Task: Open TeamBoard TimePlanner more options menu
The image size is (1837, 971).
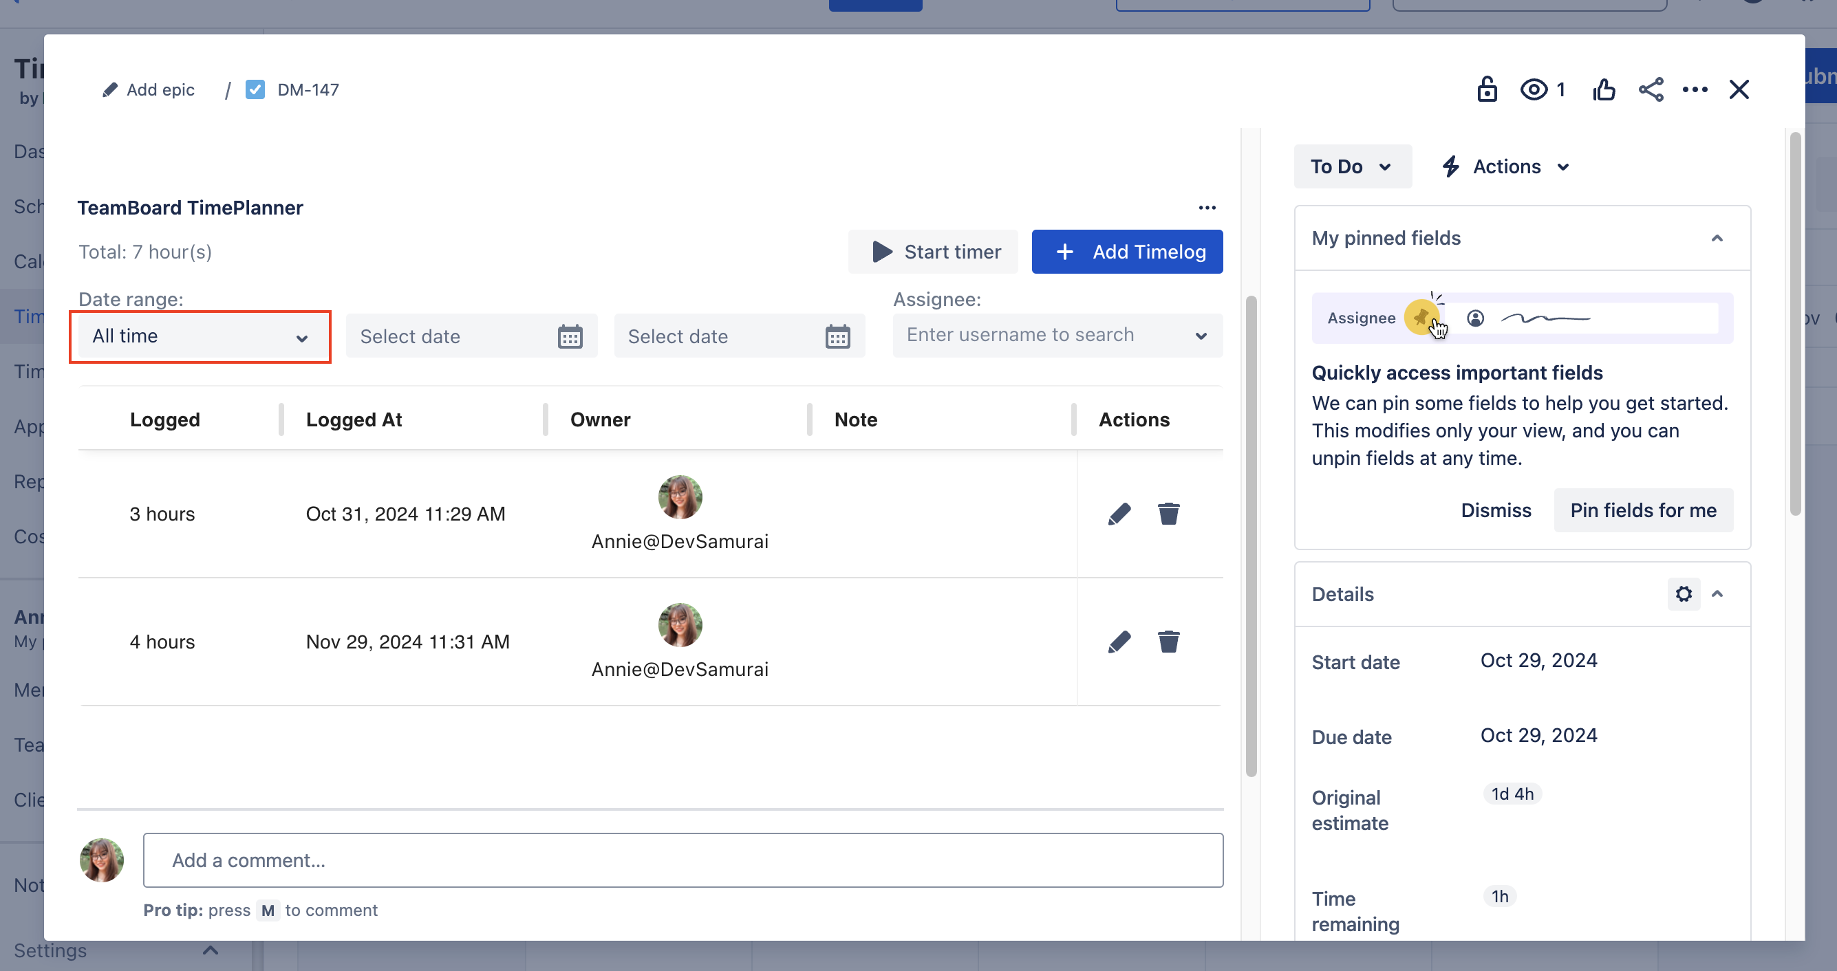Action: click(1207, 208)
